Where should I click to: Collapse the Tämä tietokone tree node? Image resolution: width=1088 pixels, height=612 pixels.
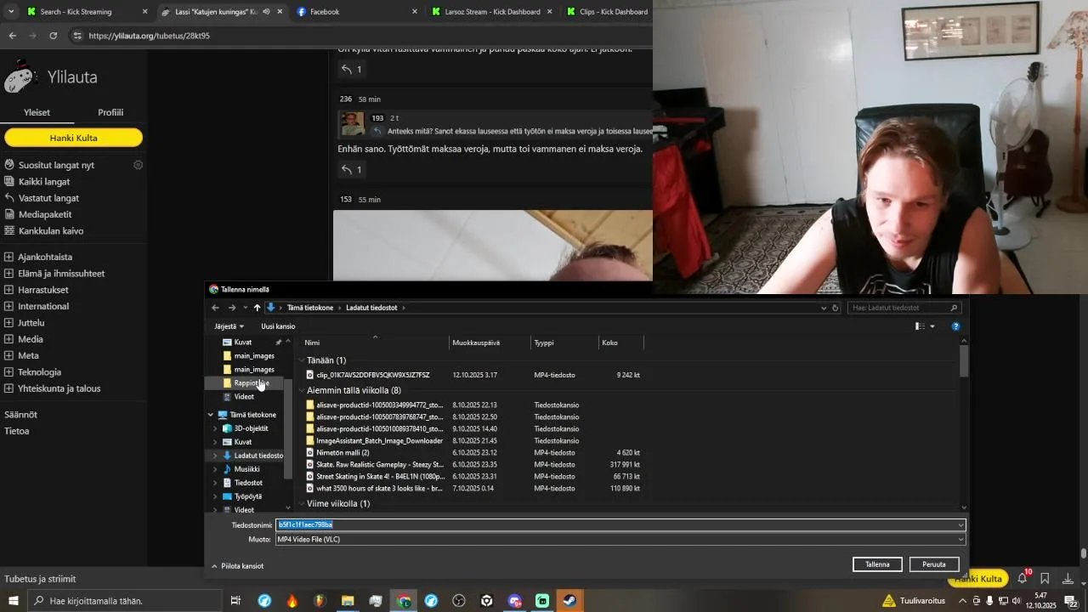click(211, 415)
